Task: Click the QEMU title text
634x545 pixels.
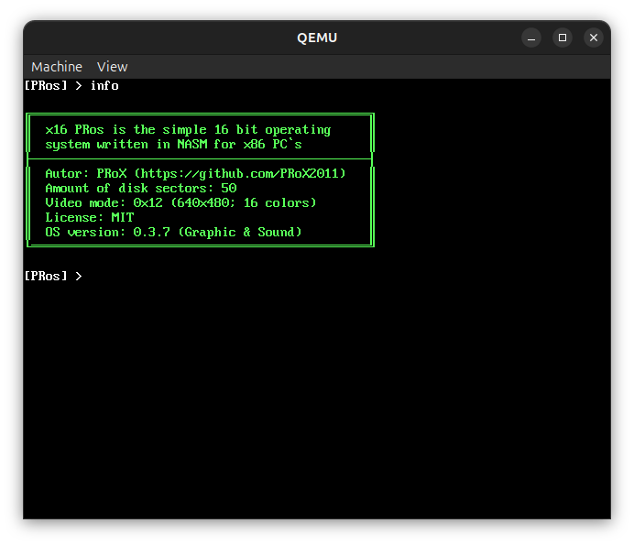Action: 317,38
